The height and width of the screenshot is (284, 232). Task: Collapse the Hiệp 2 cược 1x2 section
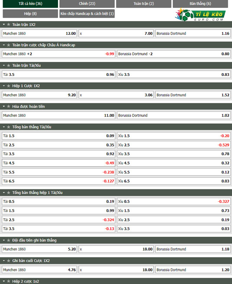point(4,281)
